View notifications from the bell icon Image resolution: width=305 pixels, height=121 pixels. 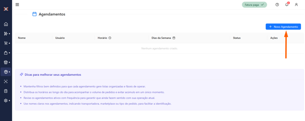(287, 4)
